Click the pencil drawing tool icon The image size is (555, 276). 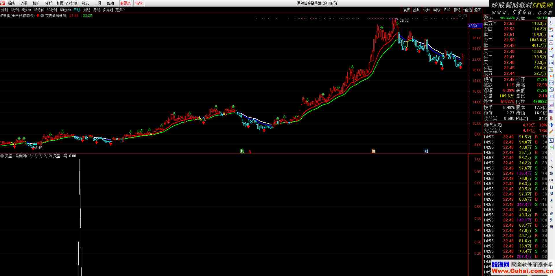[551, 132]
